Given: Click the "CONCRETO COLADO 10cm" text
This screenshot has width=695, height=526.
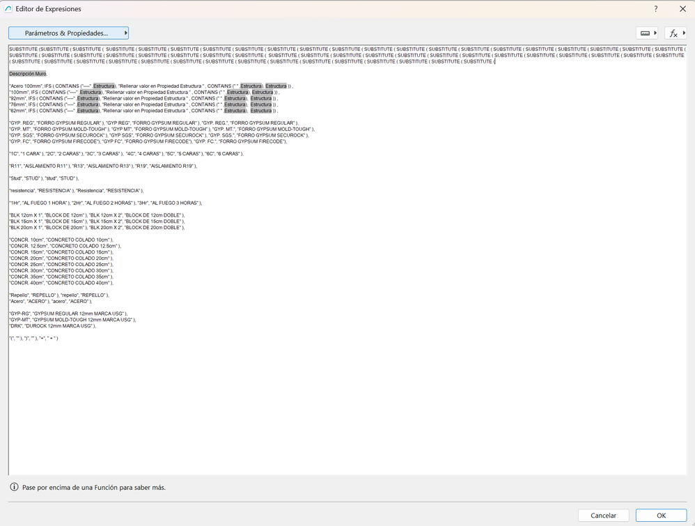Looking at the screenshot, I should pyautogui.click(x=78, y=240).
